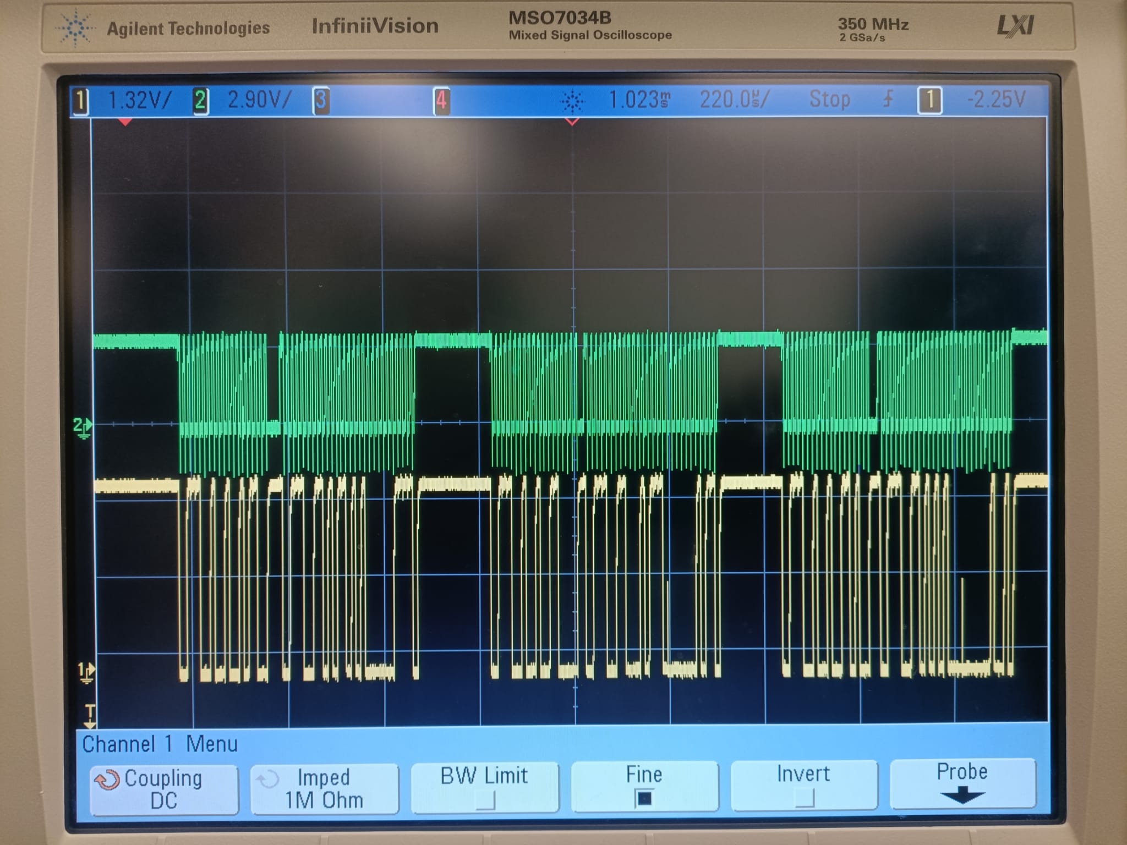This screenshot has height=845, width=1127.
Task: Click the rising edge trigger slope icon
Action: [887, 100]
